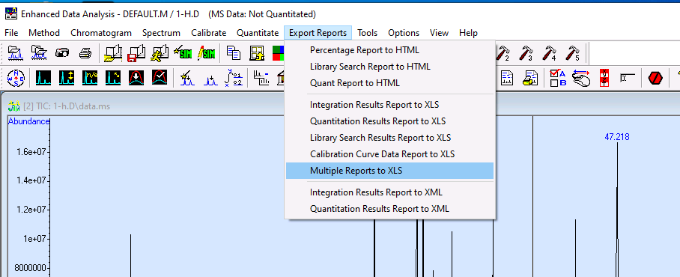This screenshot has width=680, height=277.
Task: Click the chromatogram vertical scale arrows icon
Action: coord(67,78)
